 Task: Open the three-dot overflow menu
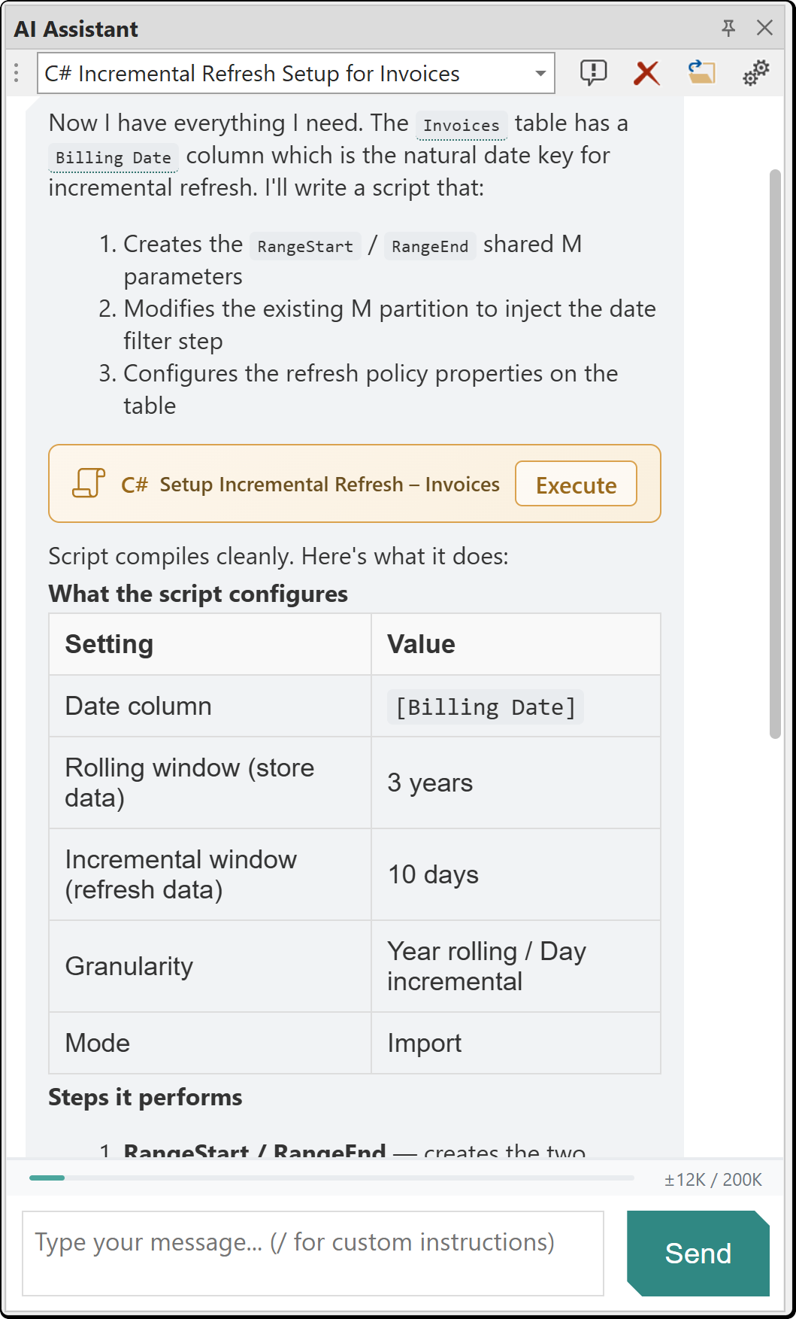click(16, 73)
